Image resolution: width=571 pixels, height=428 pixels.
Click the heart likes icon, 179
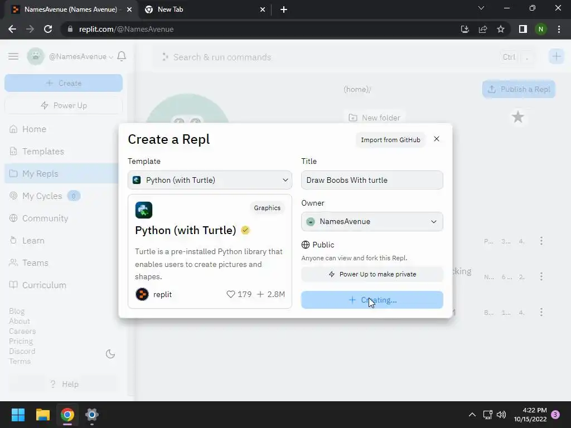point(231,294)
